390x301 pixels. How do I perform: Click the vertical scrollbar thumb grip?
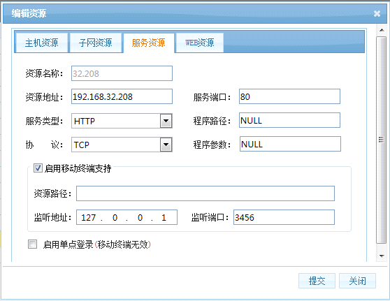(381, 140)
